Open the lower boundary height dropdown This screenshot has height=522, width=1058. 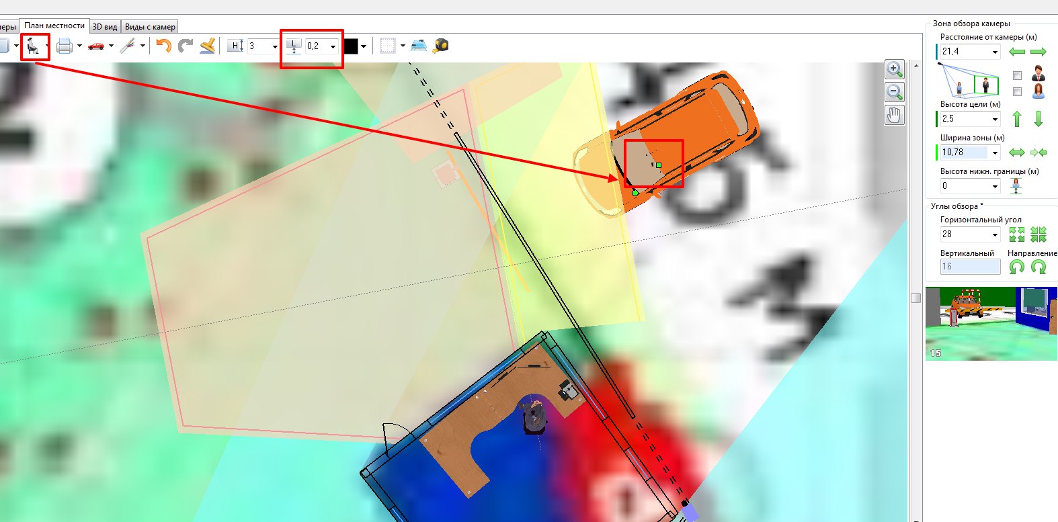[995, 186]
